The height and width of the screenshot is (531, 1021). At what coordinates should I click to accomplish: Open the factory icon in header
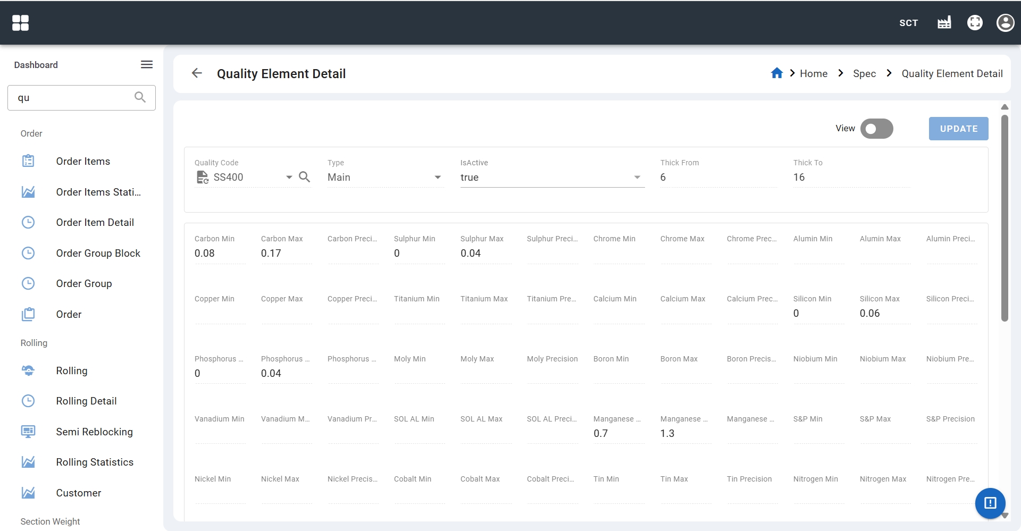944,23
